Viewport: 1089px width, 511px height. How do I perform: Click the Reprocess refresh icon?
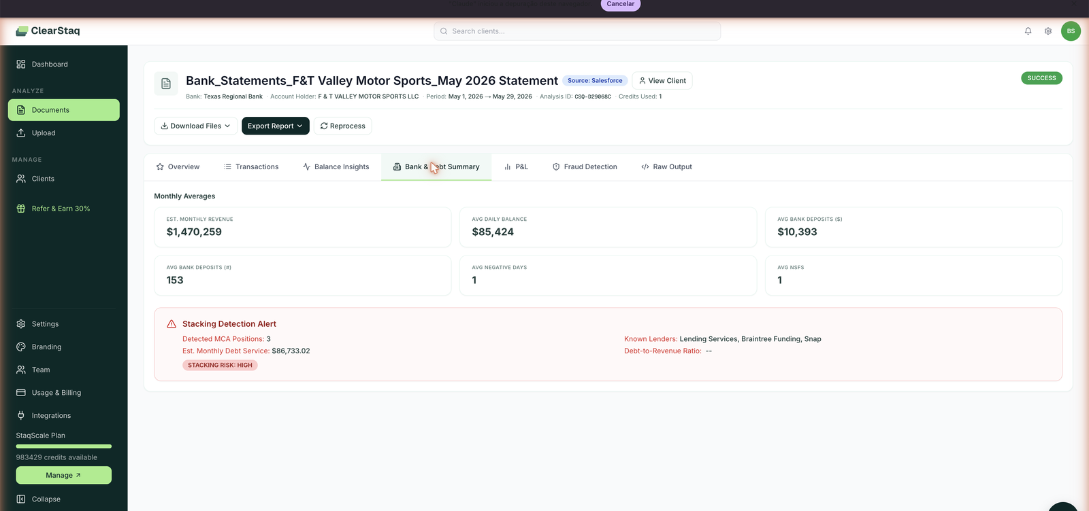point(324,126)
